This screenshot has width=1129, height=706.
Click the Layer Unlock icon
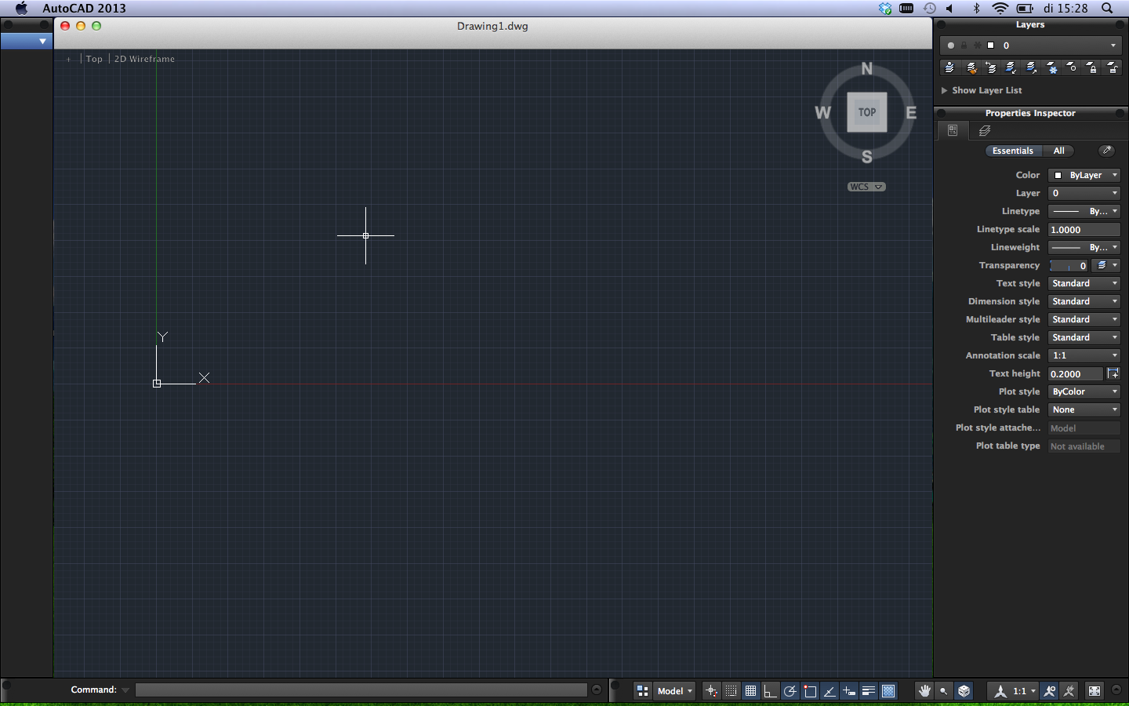(x=1113, y=68)
